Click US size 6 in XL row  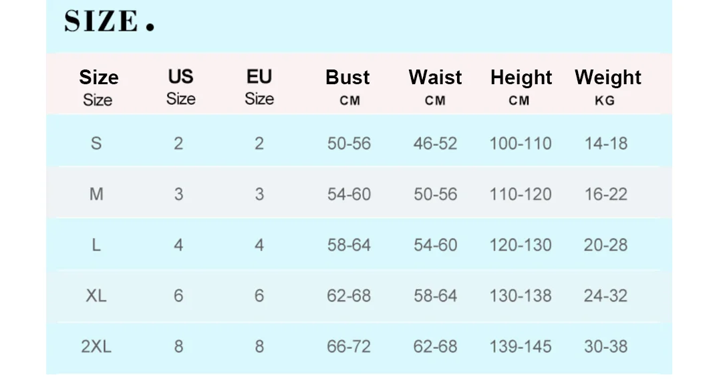(178, 295)
